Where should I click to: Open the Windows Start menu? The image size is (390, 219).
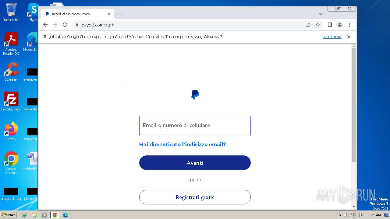click(x=8, y=215)
